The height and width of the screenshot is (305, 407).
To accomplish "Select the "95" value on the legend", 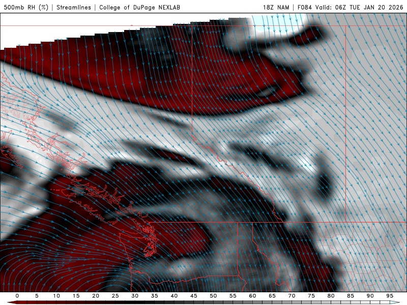I will [x=390, y=296].
